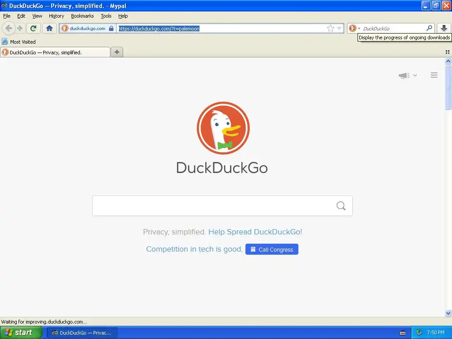
Task: Click the DuckDuckGo duck logo
Action: coord(223,128)
